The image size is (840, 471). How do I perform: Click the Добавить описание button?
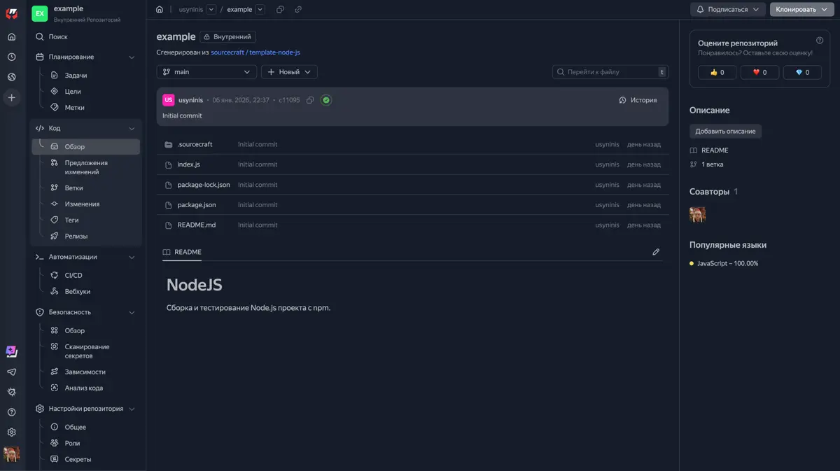pos(725,131)
